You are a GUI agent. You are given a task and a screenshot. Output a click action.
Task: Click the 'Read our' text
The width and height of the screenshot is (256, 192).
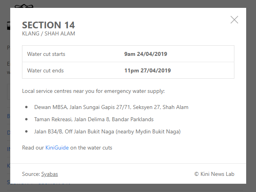point(33,148)
